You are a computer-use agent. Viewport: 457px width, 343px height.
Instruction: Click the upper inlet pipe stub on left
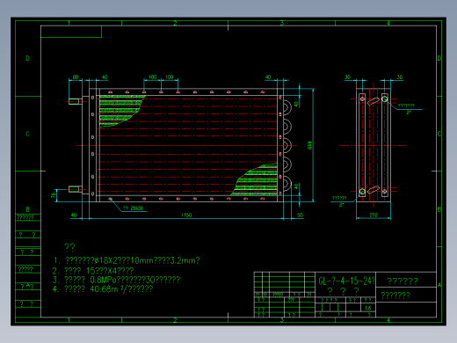point(75,101)
